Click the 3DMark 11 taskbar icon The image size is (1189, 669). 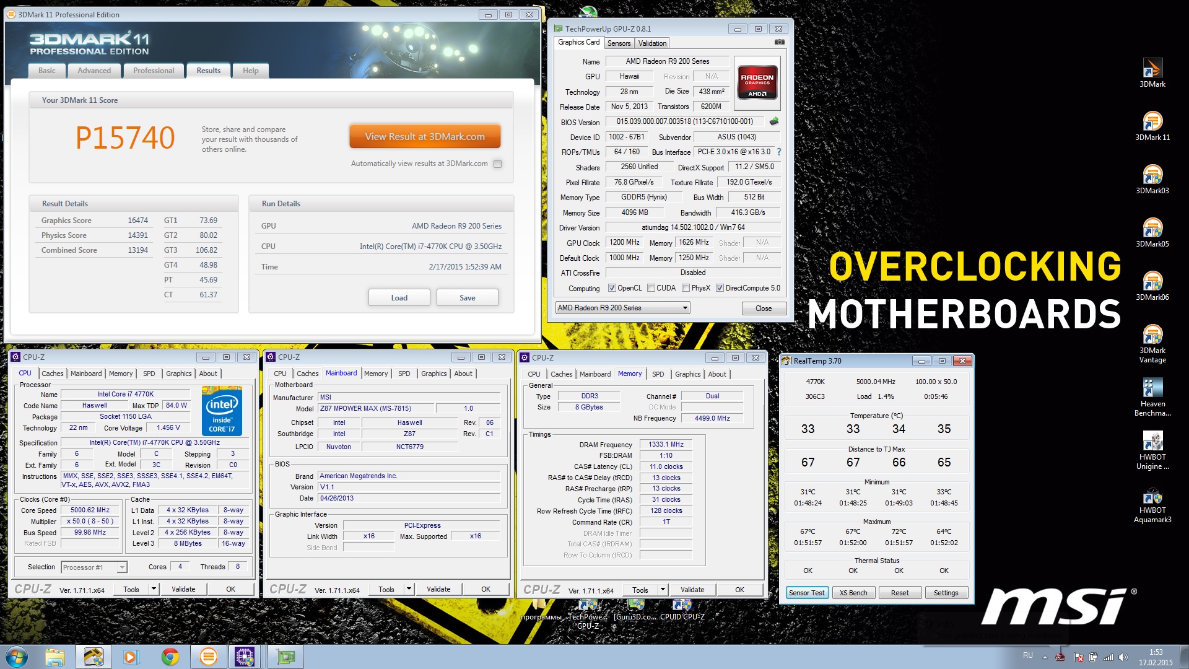(209, 657)
